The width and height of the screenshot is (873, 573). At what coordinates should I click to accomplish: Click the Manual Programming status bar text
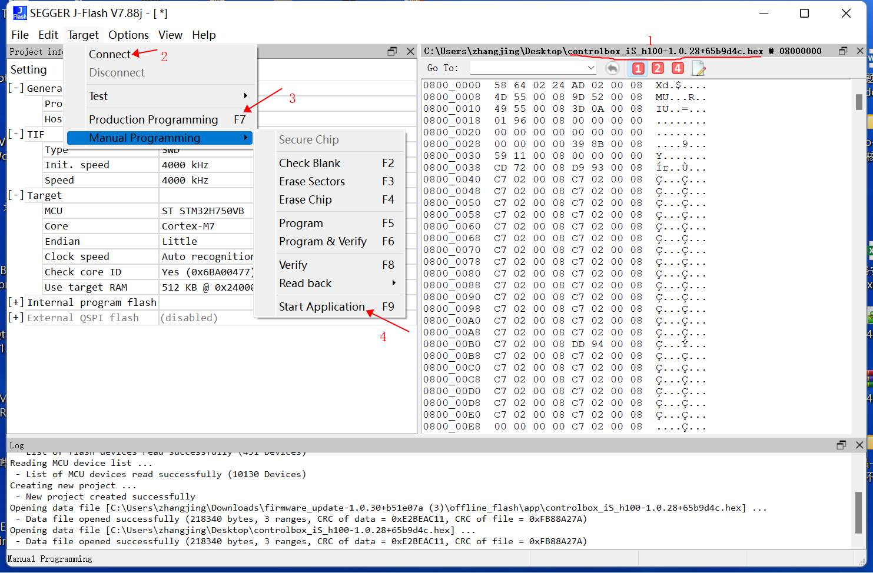coord(50,559)
